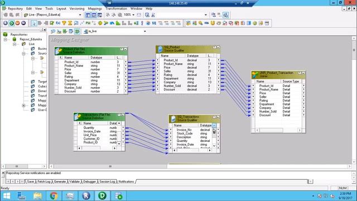Open Designer from Windows taskbar green D icon
Image resolution: width=357 pixels, height=201 pixels.
point(102,196)
